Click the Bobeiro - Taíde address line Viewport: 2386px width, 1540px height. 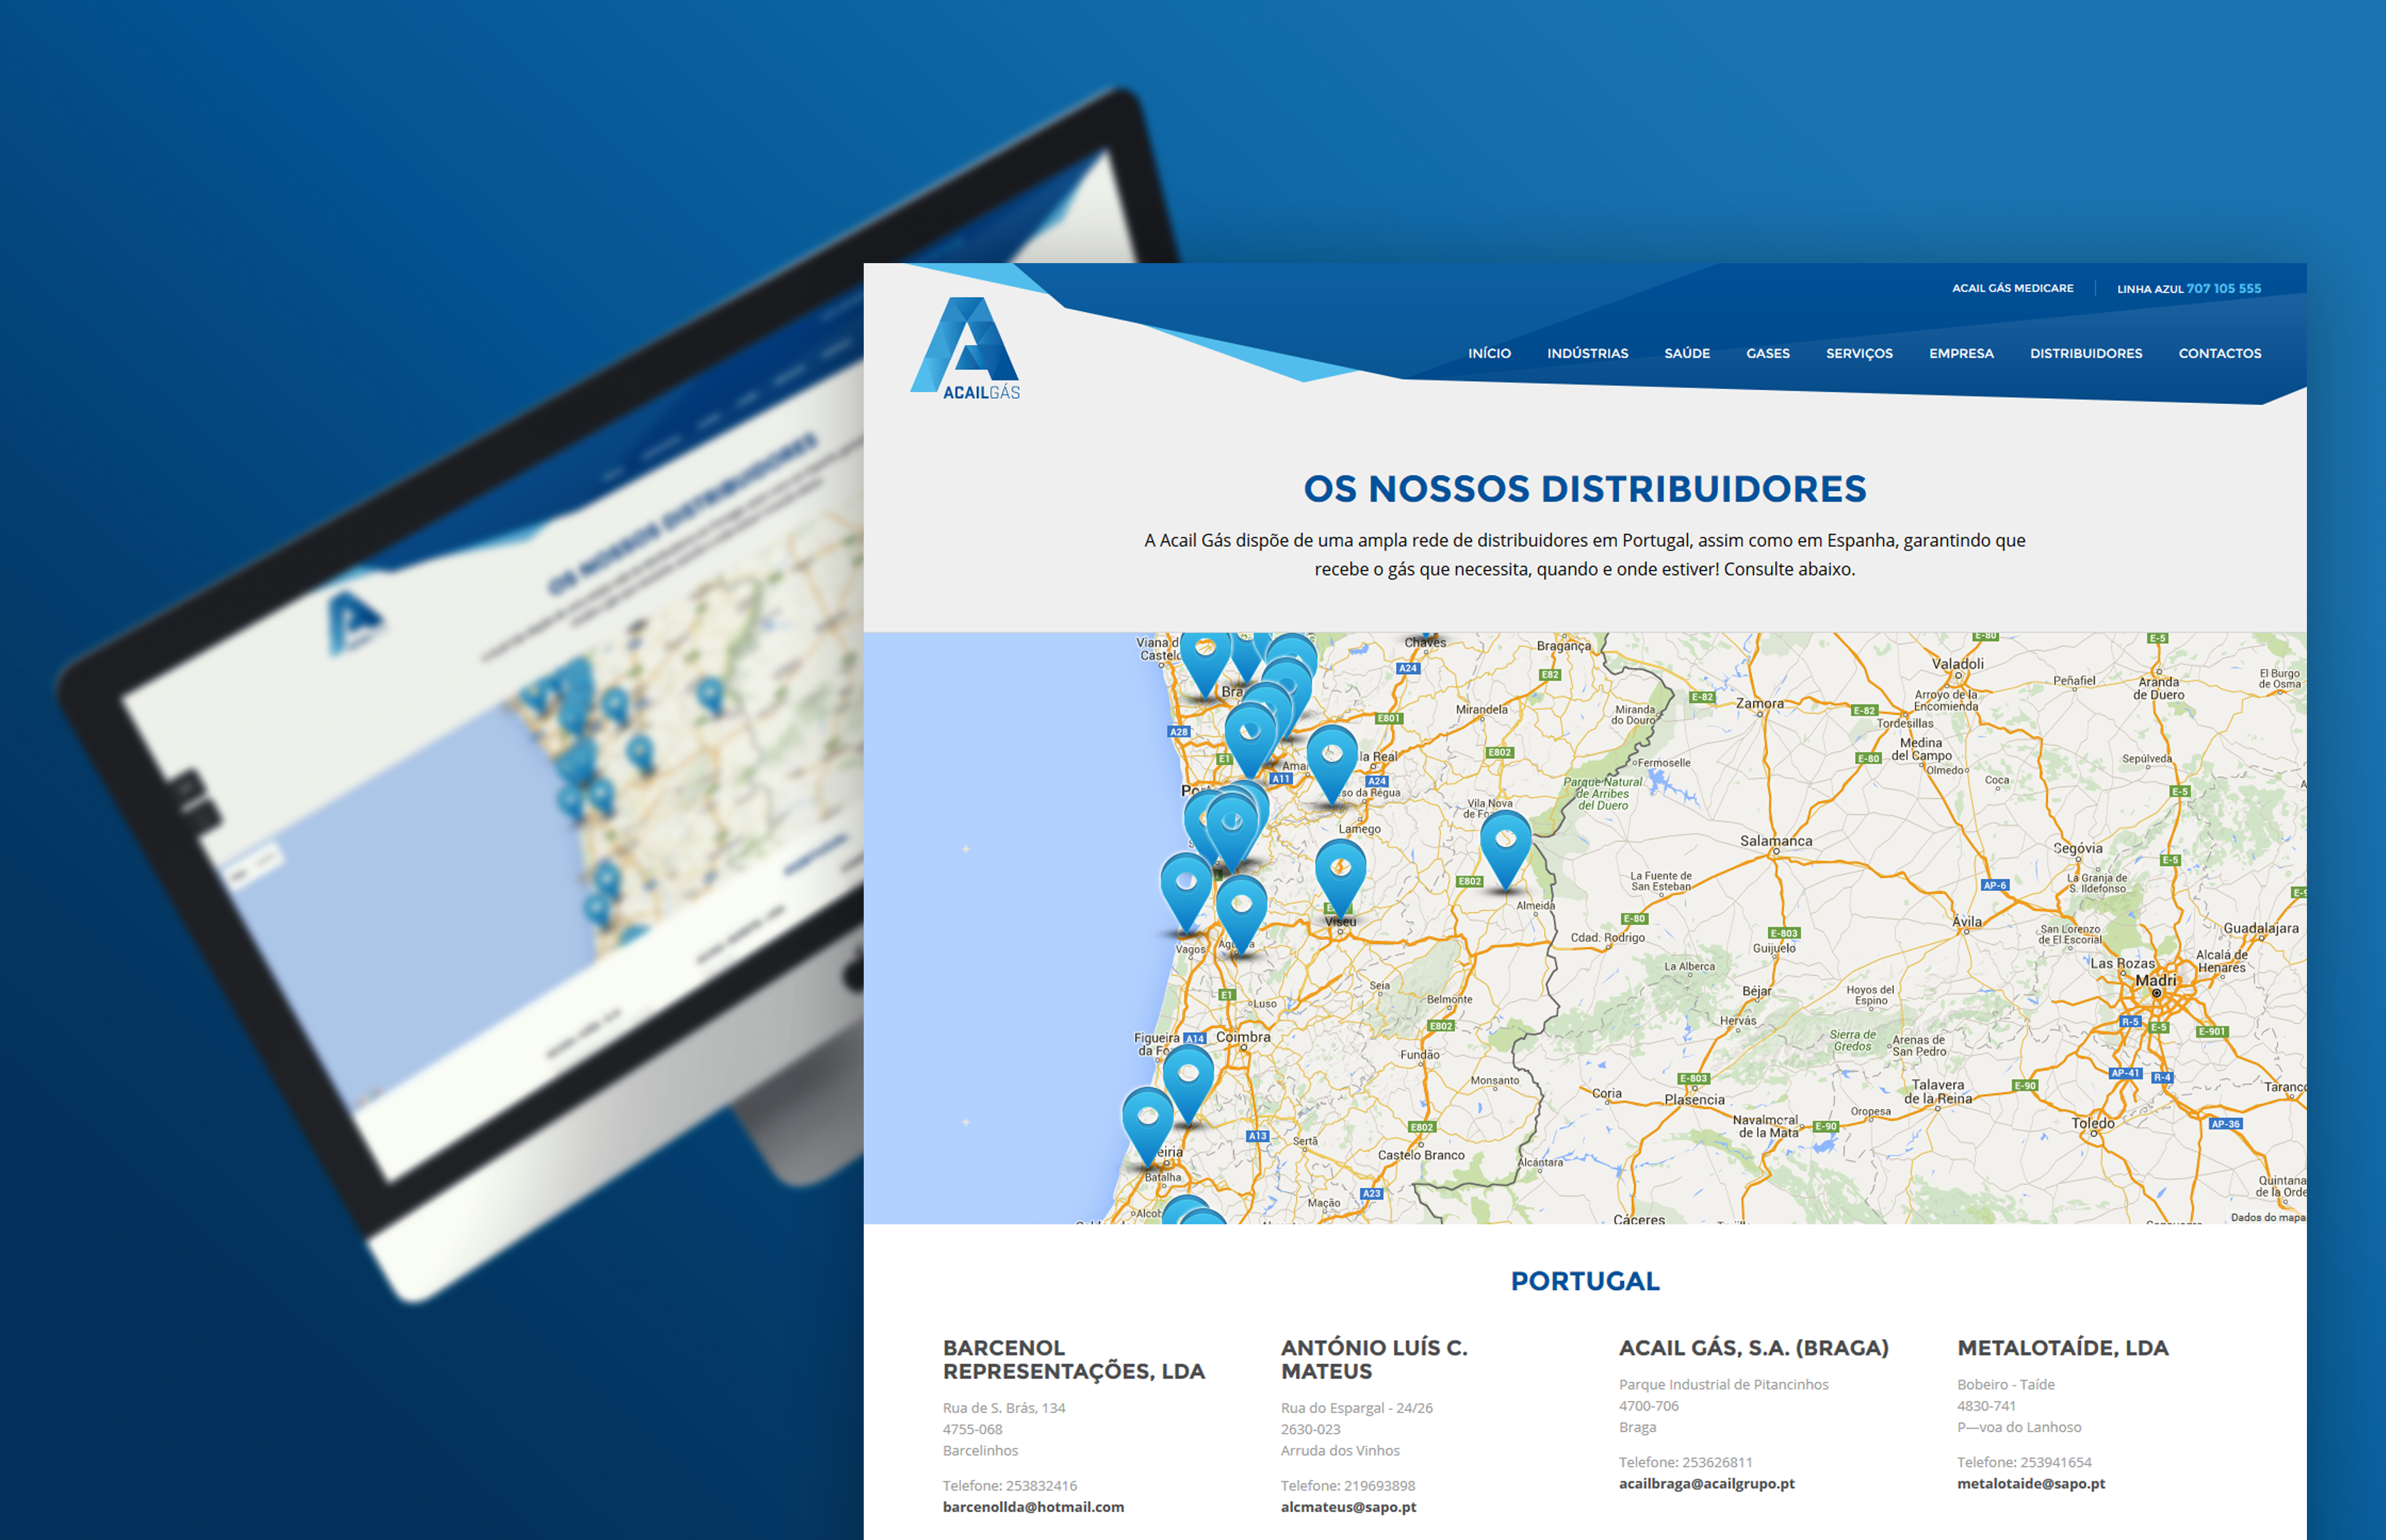click(2005, 1384)
